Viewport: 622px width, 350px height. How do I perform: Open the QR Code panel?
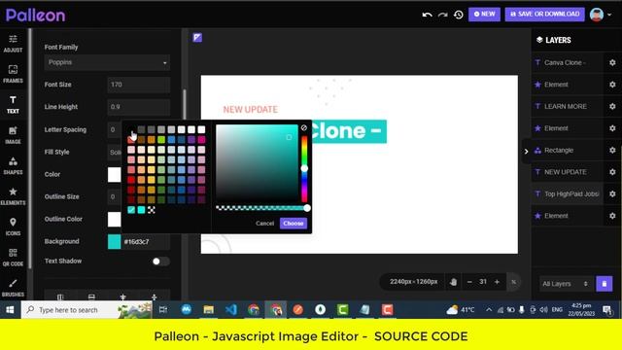click(13, 257)
